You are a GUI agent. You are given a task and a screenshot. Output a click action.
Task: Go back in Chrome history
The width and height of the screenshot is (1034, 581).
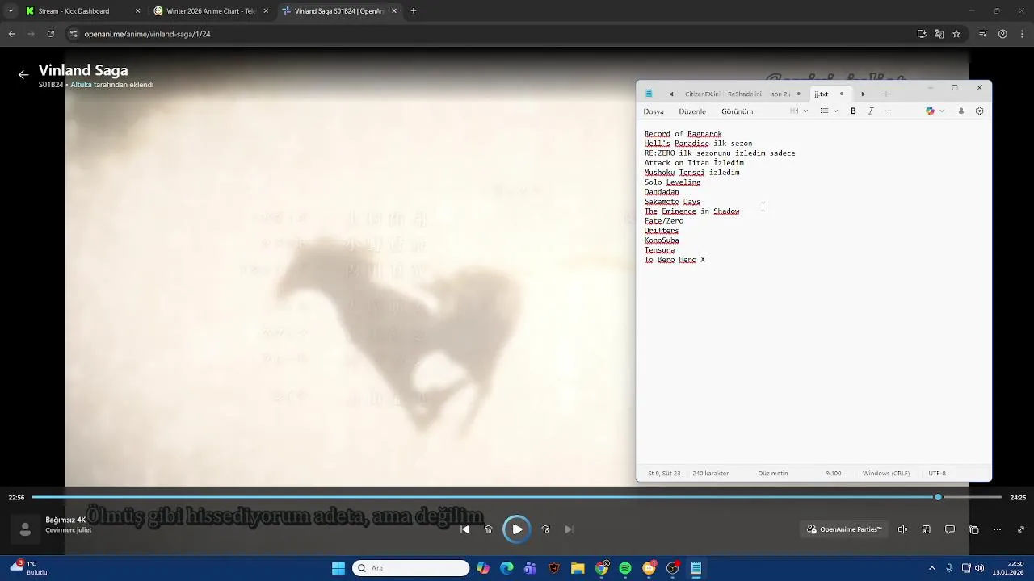pos(11,34)
